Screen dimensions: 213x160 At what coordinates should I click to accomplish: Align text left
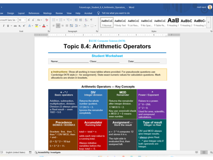click(x=54, y=26)
